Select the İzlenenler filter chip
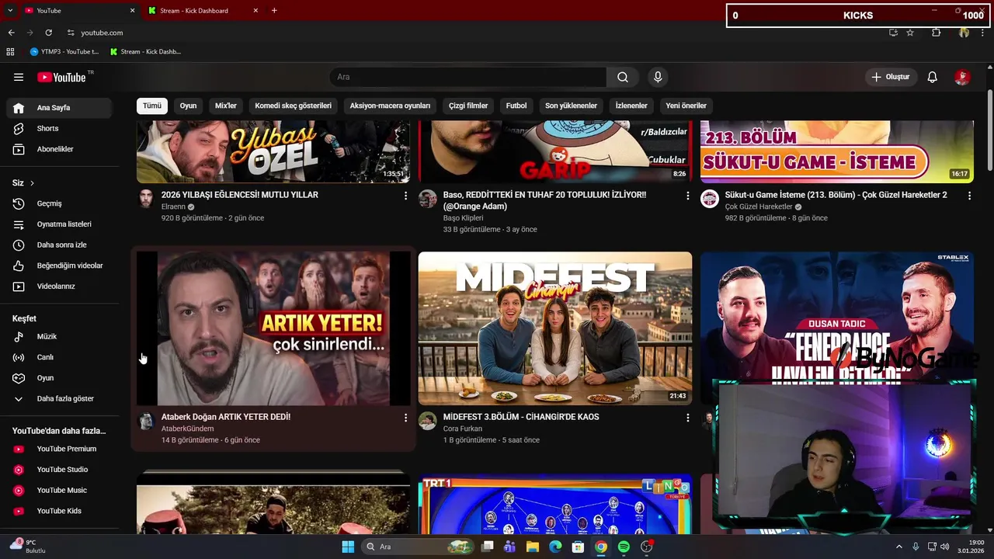Image resolution: width=994 pixels, height=559 pixels. (631, 106)
